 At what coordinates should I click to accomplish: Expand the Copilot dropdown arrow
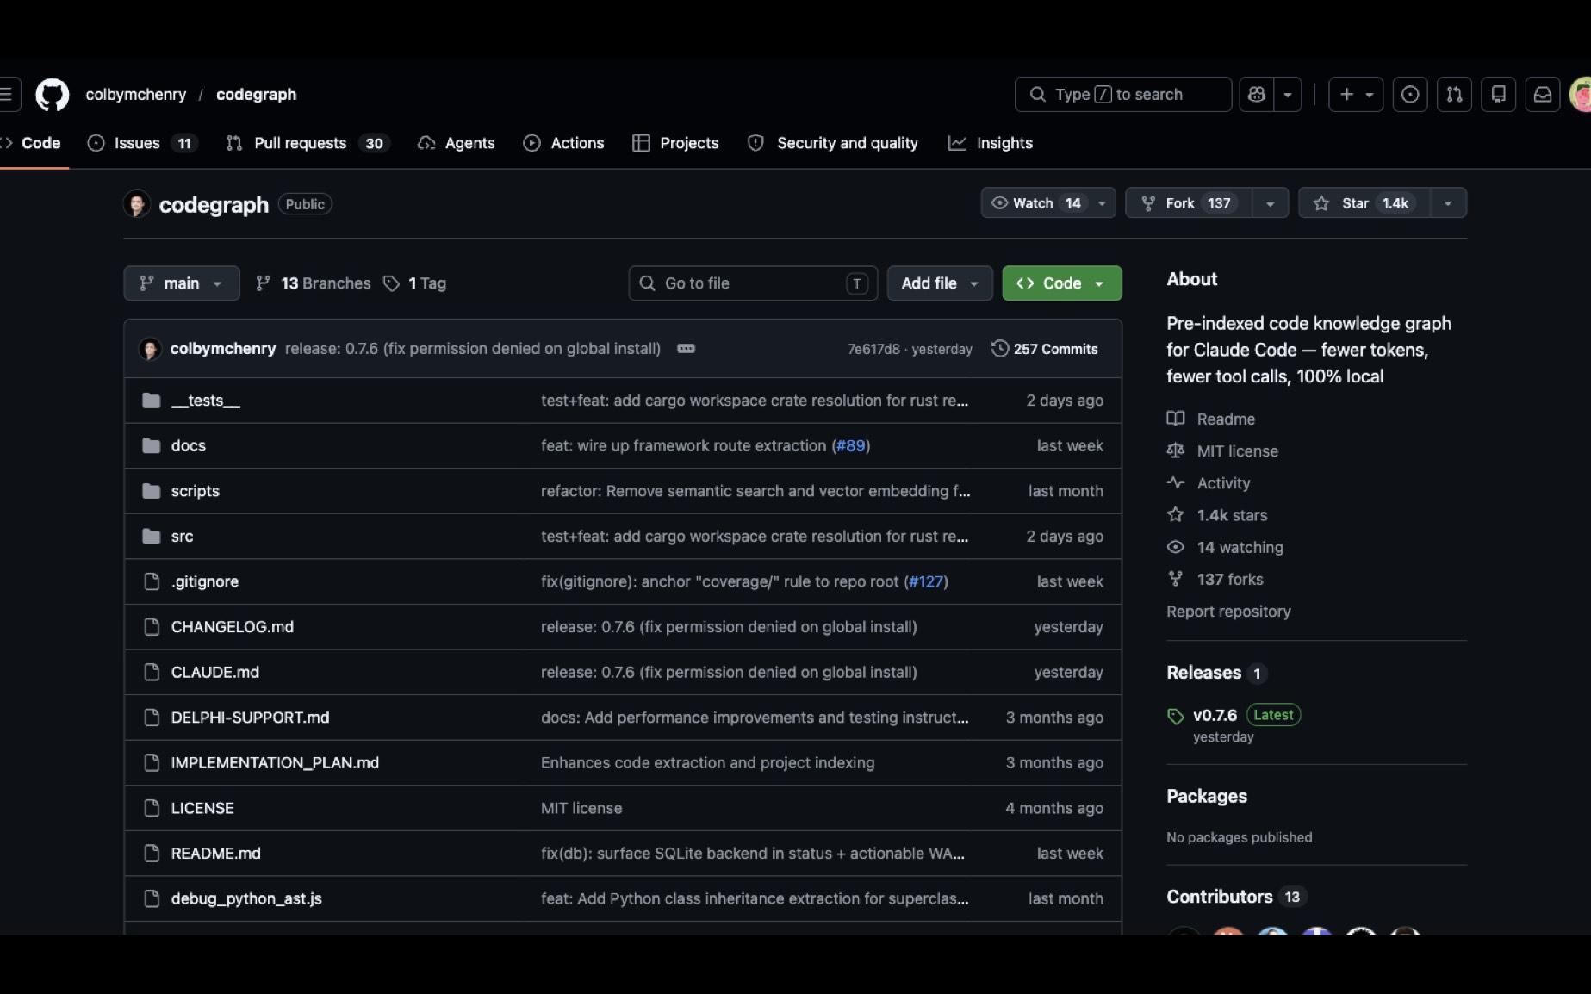(1288, 95)
